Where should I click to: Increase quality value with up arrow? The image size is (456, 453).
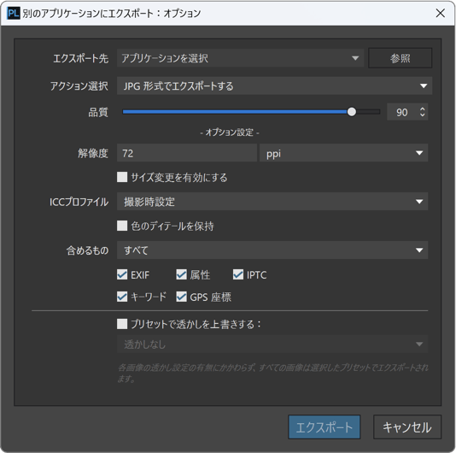[x=422, y=109]
